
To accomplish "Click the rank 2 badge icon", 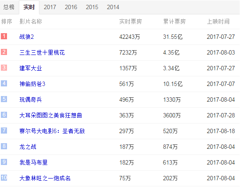I will (4, 52).
